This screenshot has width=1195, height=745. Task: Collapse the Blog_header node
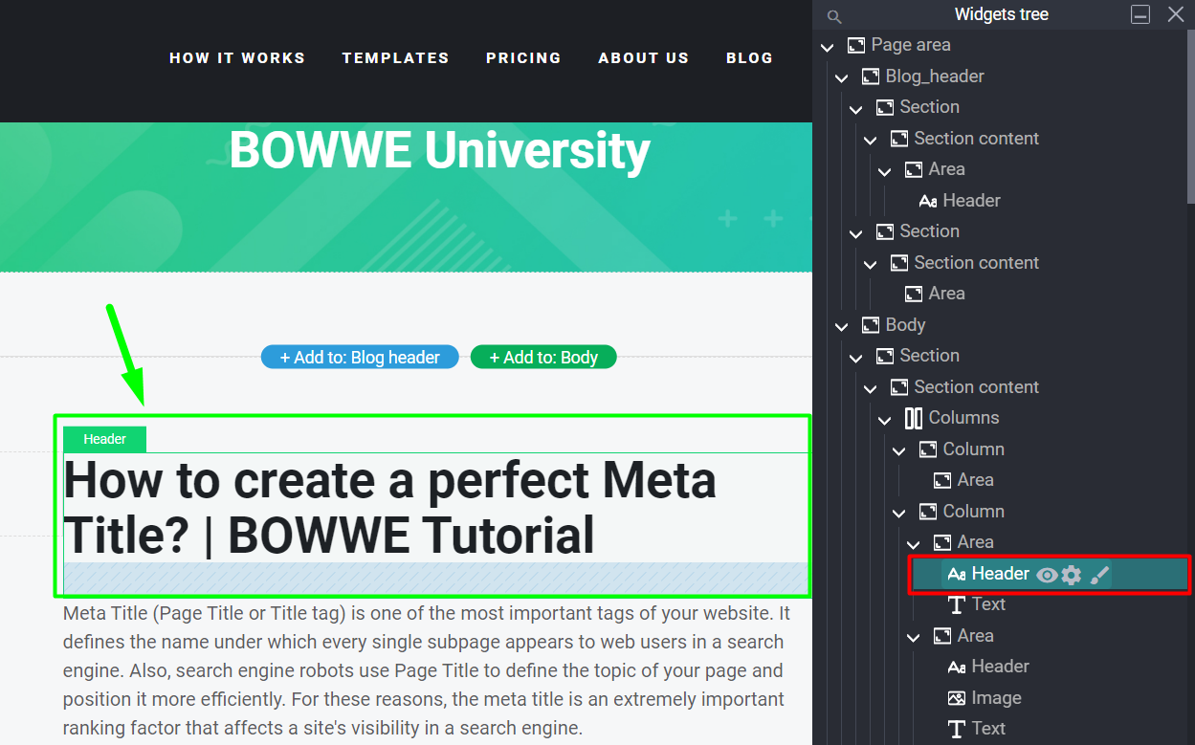pyautogui.click(x=842, y=78)
